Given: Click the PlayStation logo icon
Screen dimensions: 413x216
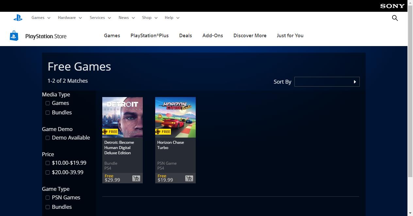Looking at the screenshot, I should [18, 18].
